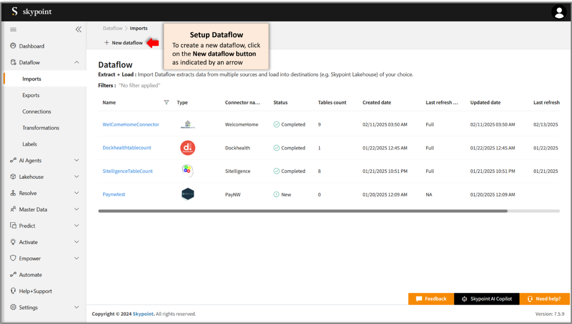Expand the AI Agents menu
Viewport: 572px width, 324px height.
77,160
